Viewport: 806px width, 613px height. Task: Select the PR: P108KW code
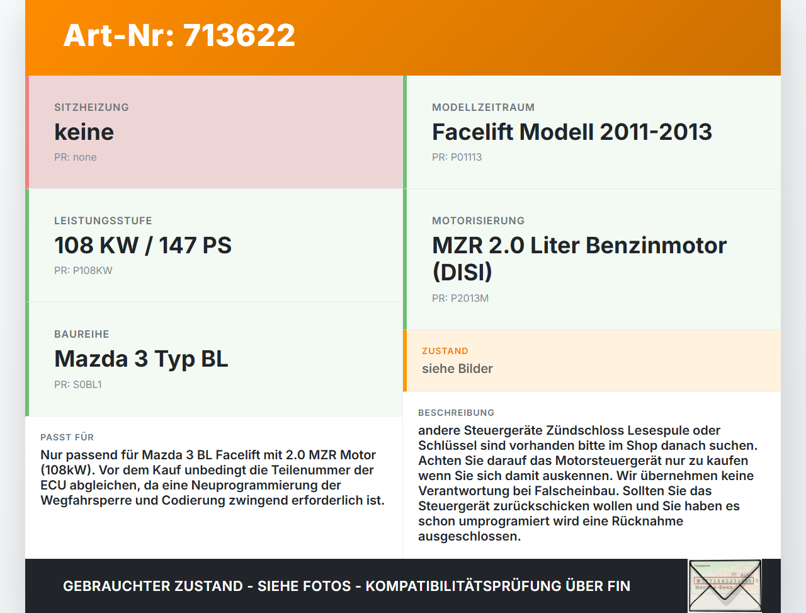tap(83, 271)
